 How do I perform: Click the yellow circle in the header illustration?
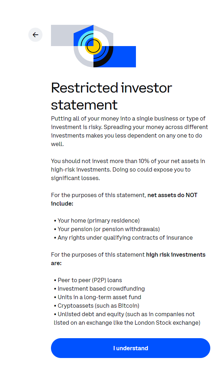[93, 46]
